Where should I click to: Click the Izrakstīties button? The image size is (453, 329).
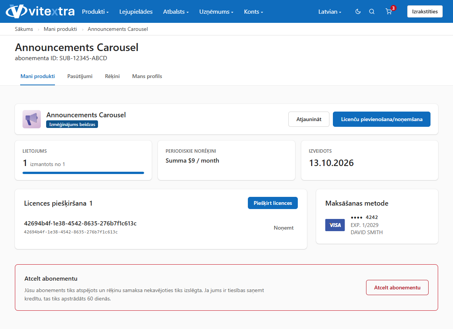coord(425,11)
